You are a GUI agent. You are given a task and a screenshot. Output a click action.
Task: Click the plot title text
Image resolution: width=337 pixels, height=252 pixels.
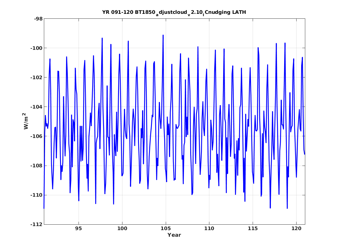coord(174,12)
